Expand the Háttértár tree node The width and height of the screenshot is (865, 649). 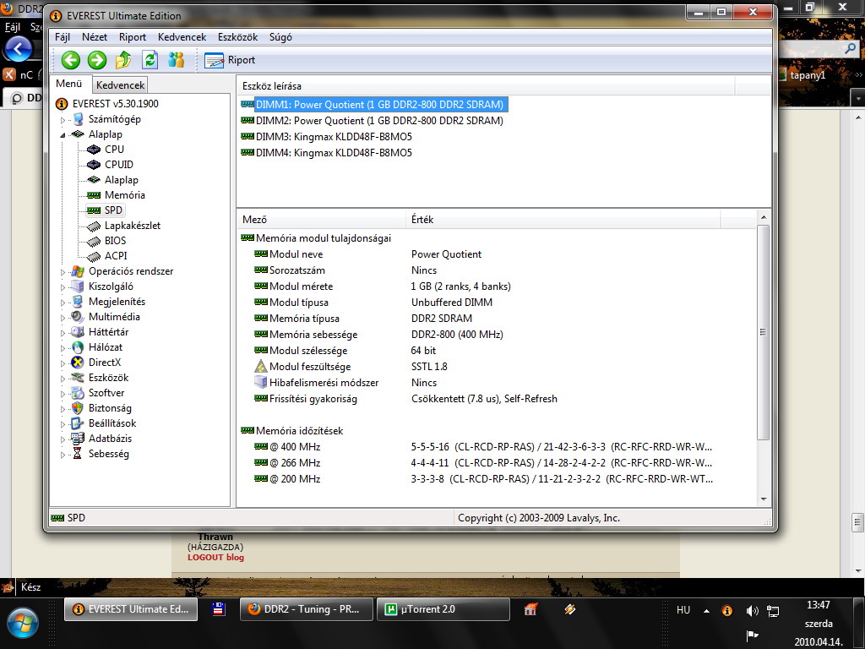pos(63,333)
